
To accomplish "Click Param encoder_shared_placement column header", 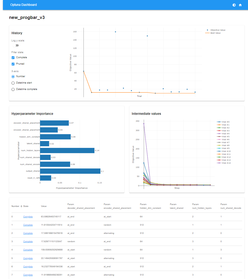I will click(117, 206).
